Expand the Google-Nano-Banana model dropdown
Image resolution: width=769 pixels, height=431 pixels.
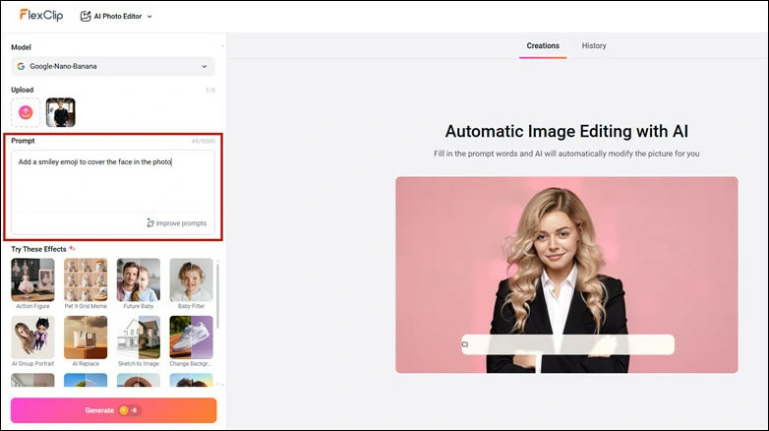click(113, 66)
